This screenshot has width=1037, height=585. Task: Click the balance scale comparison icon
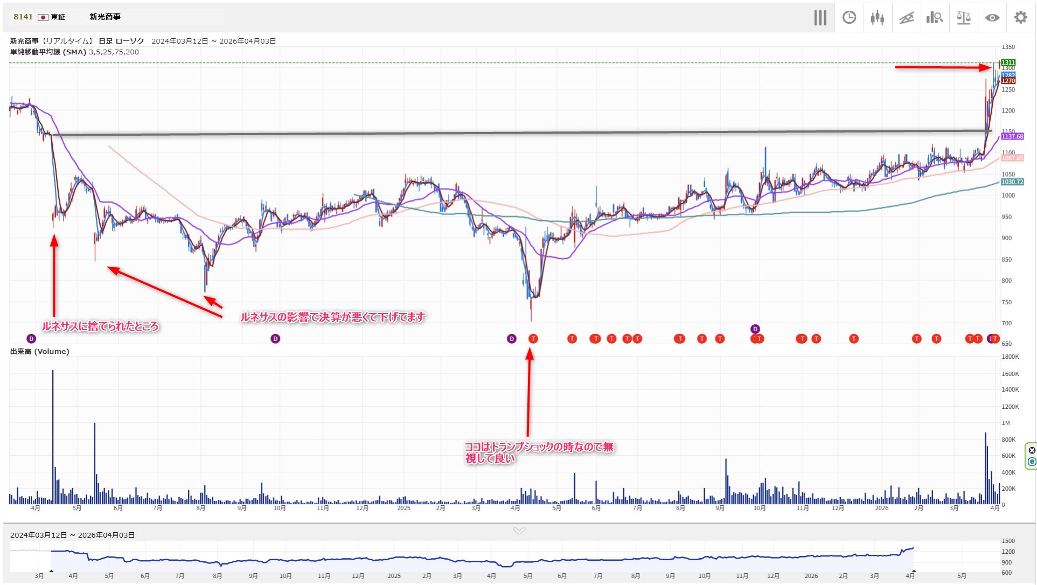coord(963,18)
